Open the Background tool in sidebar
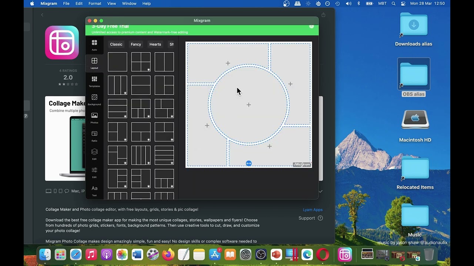Screen dimensions: 474x266 94,100
